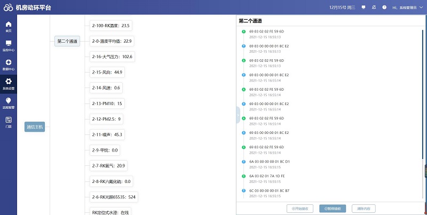This screenshot has width=427, height=215.
Task: Select the 2-12-PM2.5 sensor node
Action: click(x=107, y=119)
